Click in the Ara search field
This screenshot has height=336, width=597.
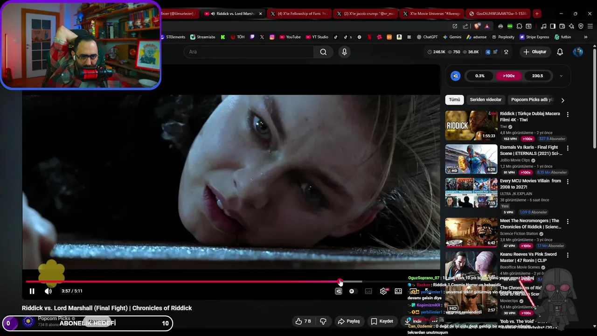click(249, 52)
